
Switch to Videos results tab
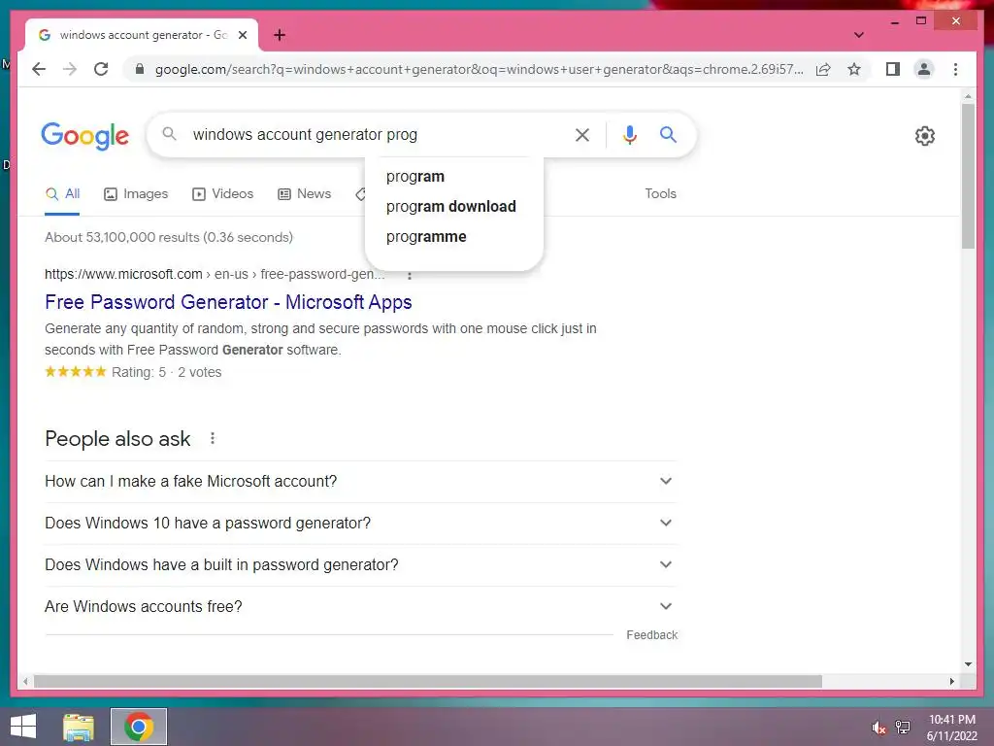click(x=222, y=194)
